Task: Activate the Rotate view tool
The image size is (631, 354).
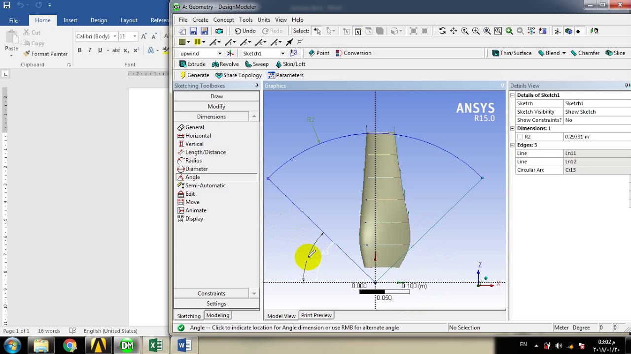Action: 442,31
